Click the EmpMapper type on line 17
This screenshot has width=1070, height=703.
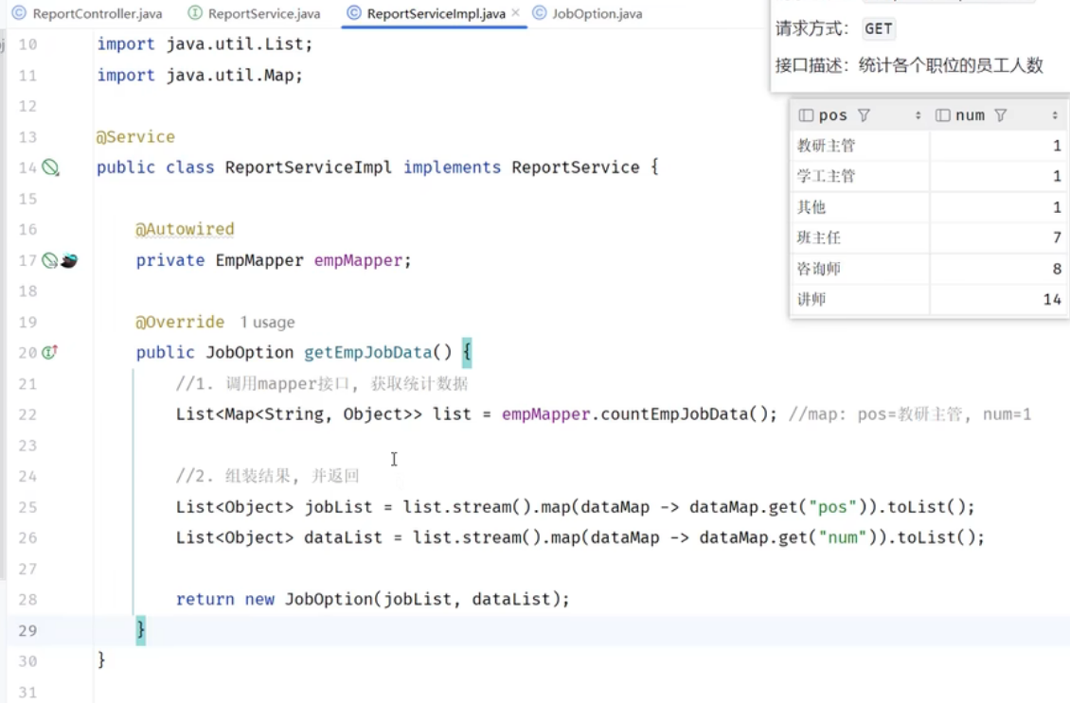click(x=259, y=260)
